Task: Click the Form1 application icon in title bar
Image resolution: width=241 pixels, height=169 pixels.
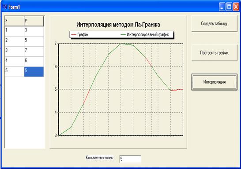Action: point(5,7)
